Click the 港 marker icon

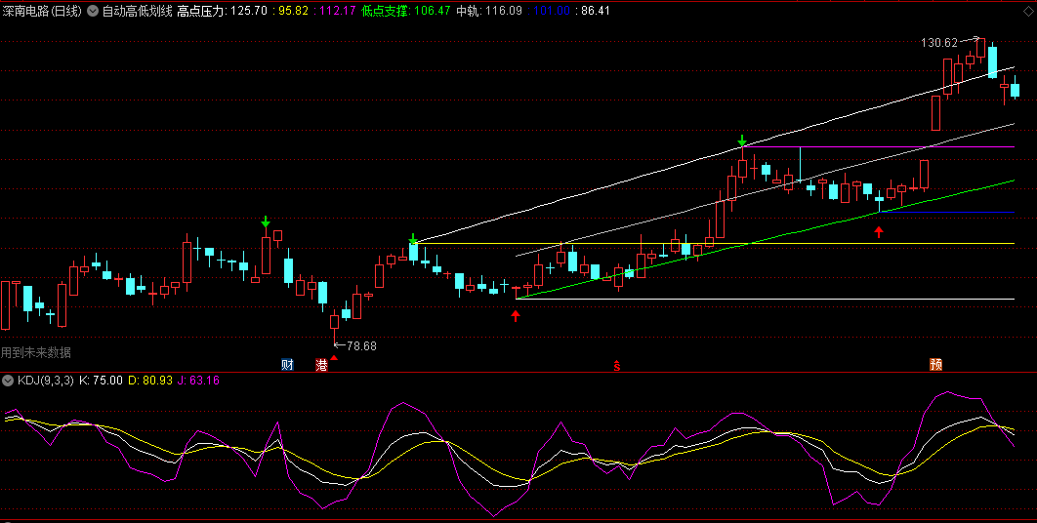pyautogui.click(x=321, y=365)
